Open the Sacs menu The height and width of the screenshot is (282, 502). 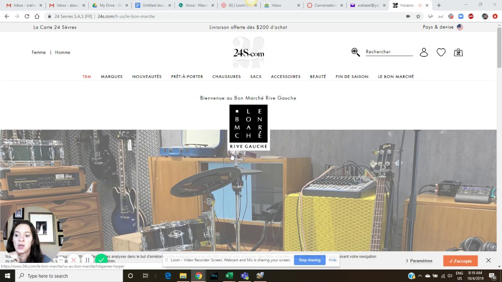click(x=256, y=77)
